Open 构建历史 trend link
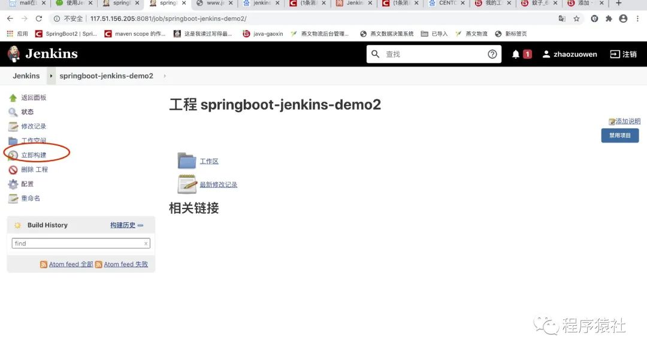This screenshot has height=354, width=647. [123, 225]
